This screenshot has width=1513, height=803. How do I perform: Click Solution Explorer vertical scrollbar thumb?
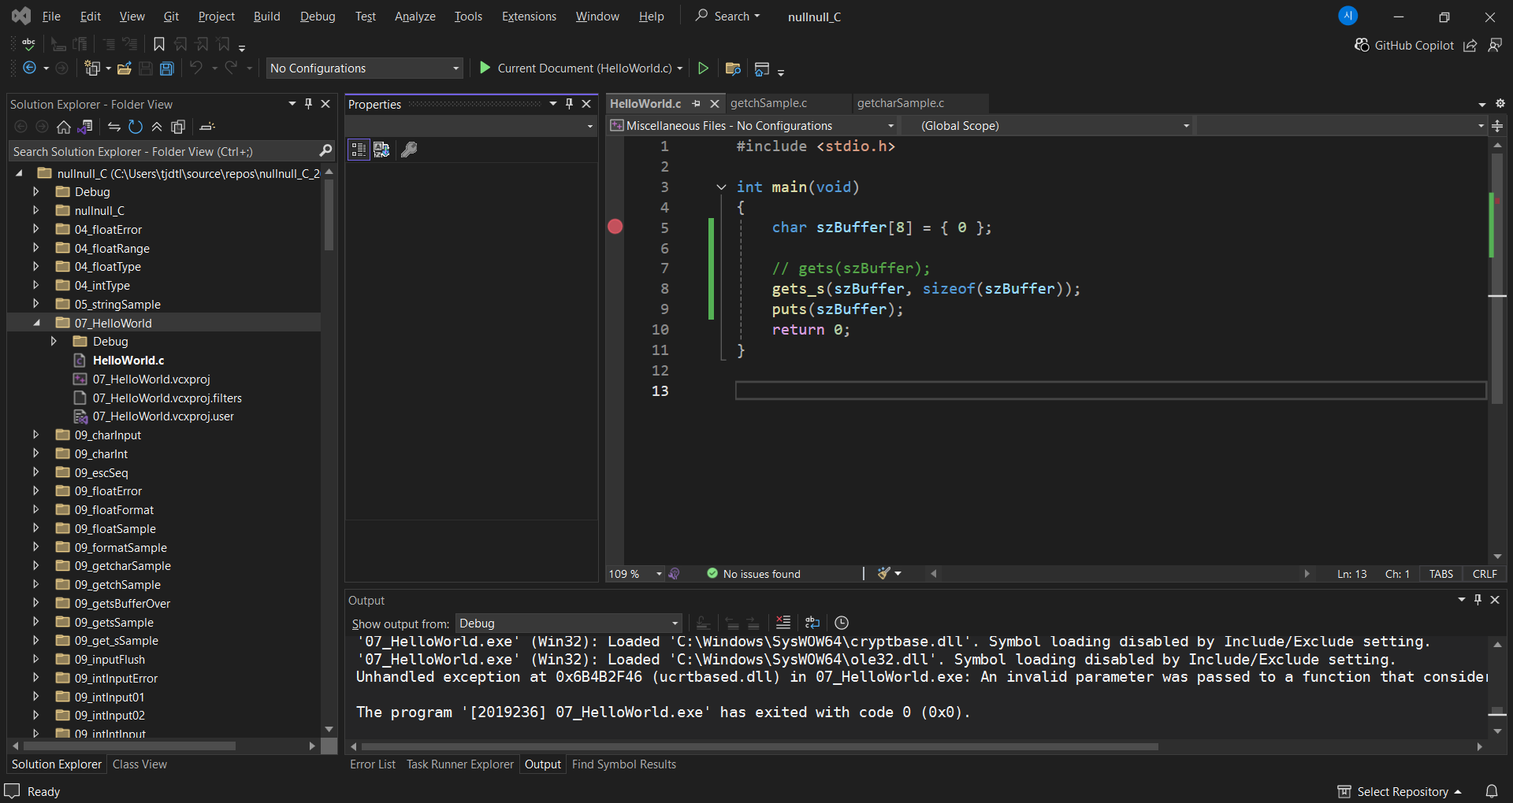[329, 215]
